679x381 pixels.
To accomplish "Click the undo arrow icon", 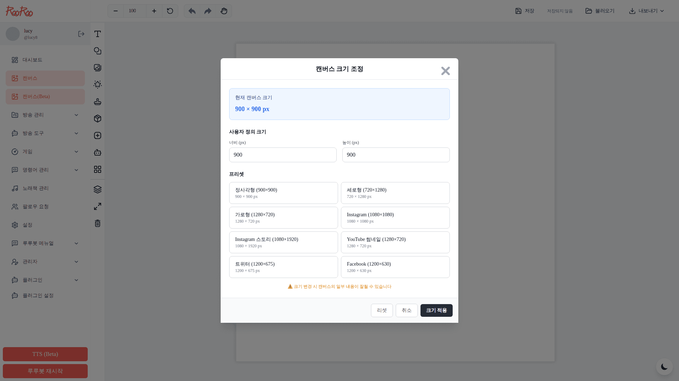I will 192,11.
